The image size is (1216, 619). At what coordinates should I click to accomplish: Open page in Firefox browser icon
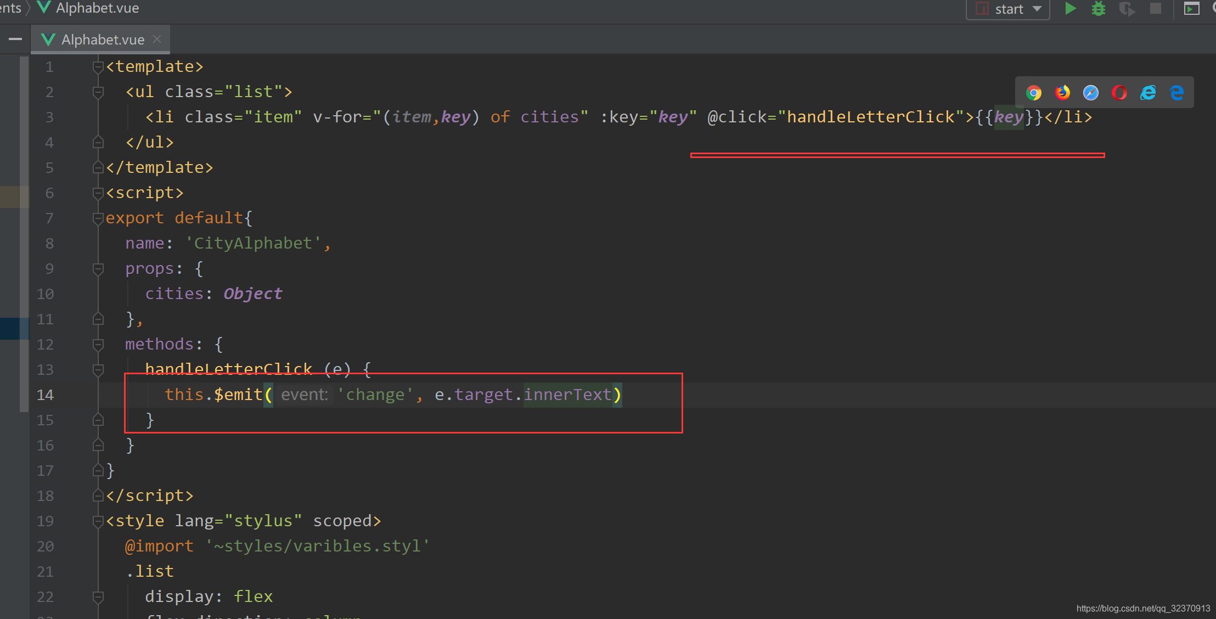click(1062, 93)
